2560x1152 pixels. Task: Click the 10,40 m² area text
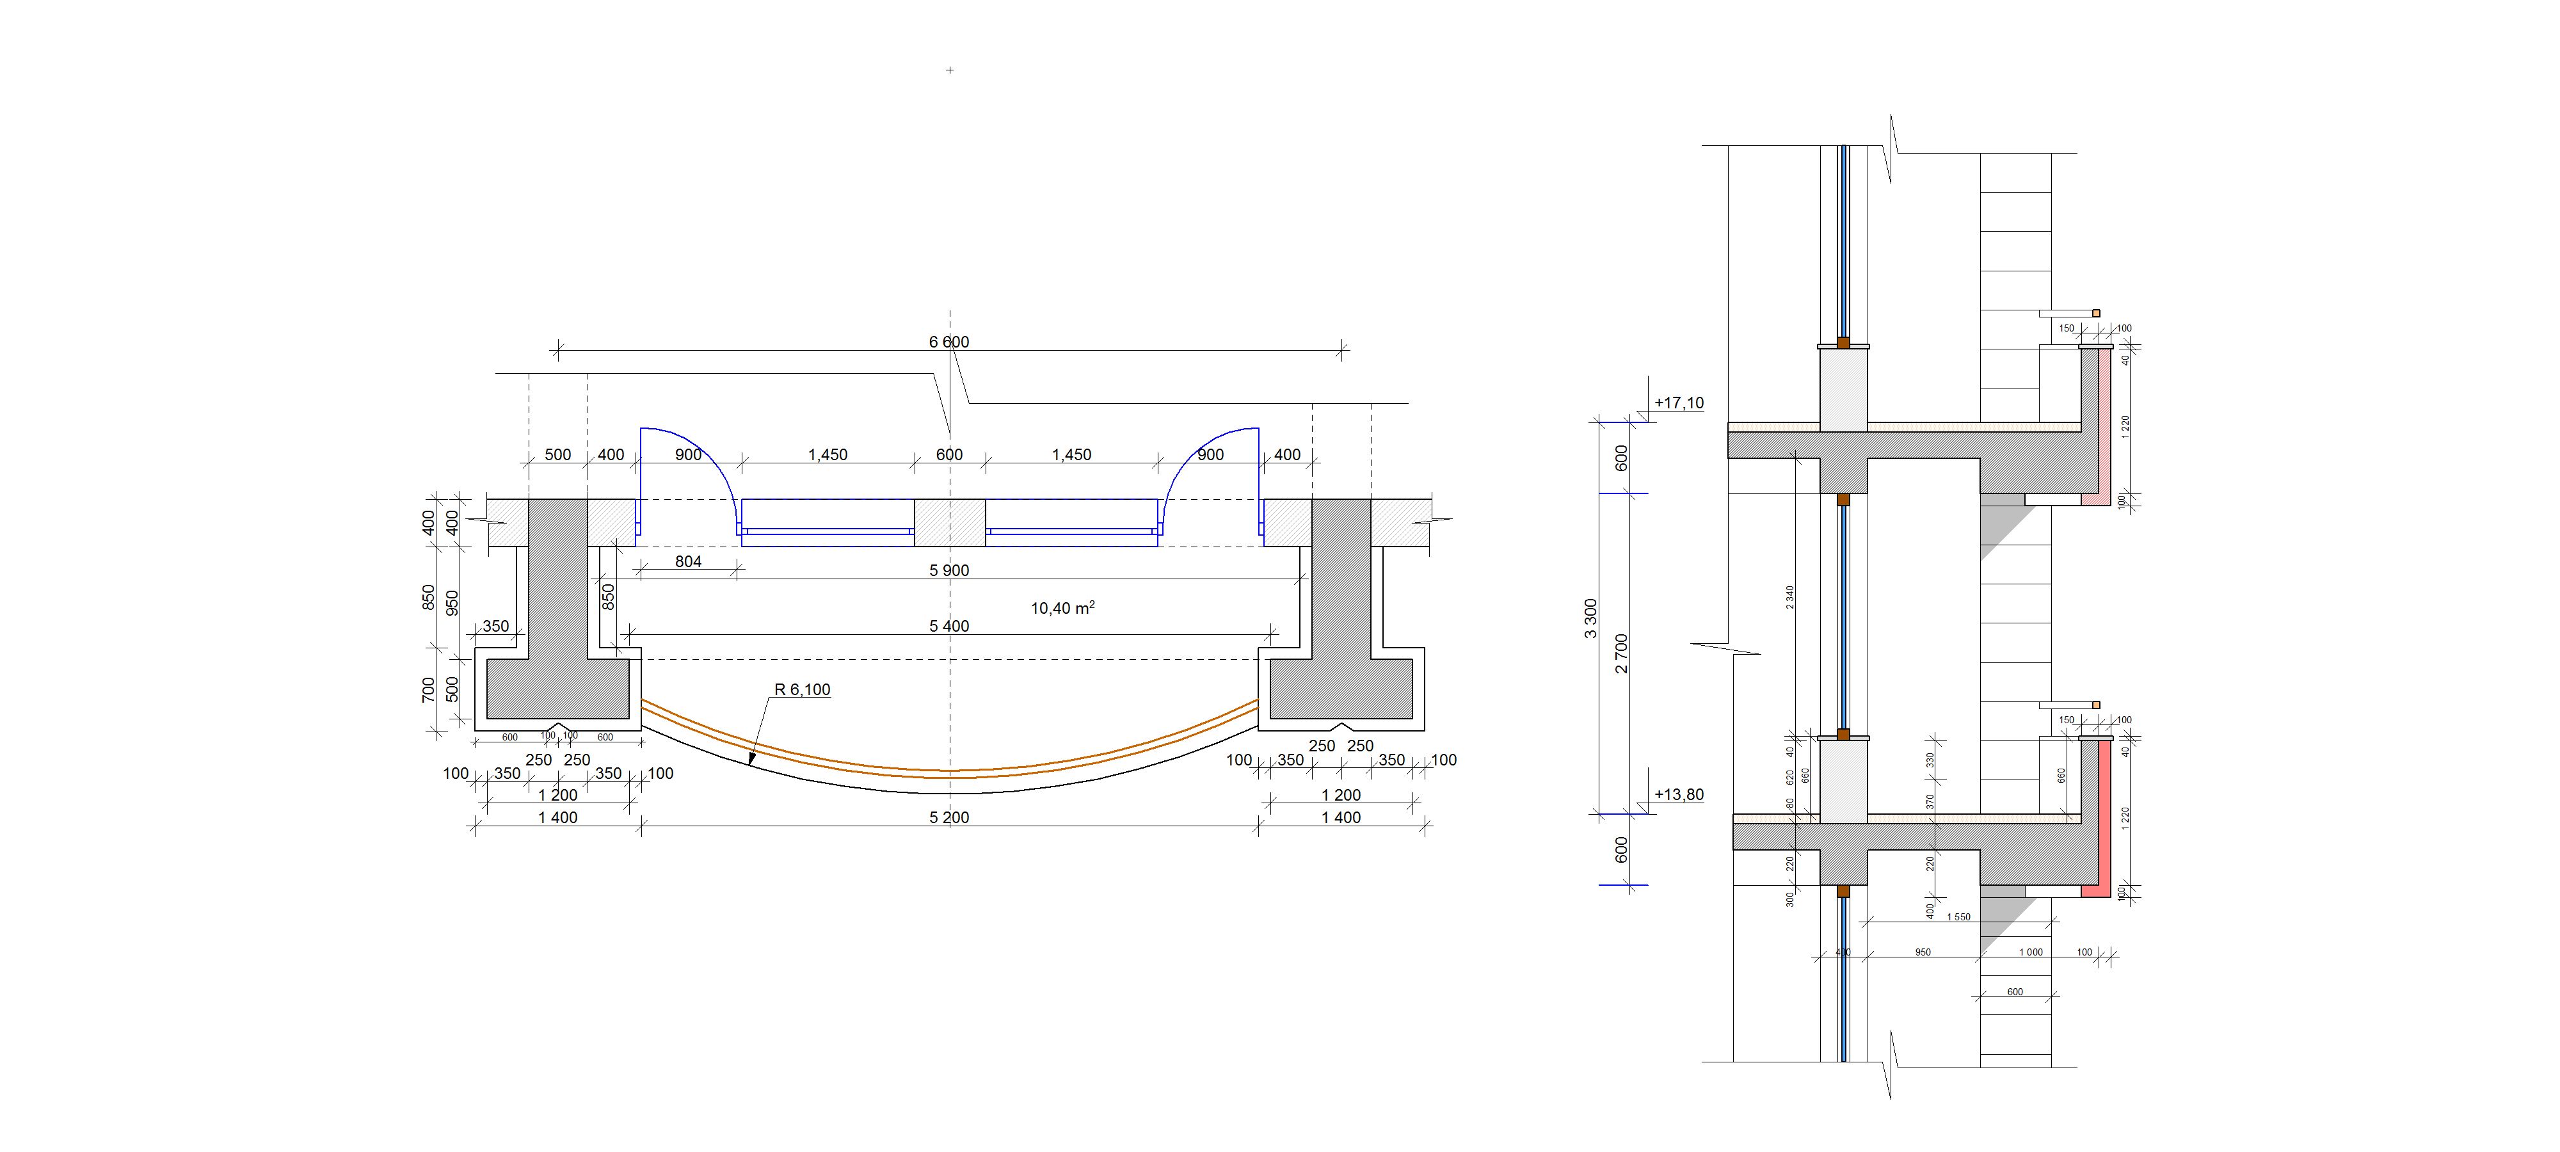pos(1062,607)
